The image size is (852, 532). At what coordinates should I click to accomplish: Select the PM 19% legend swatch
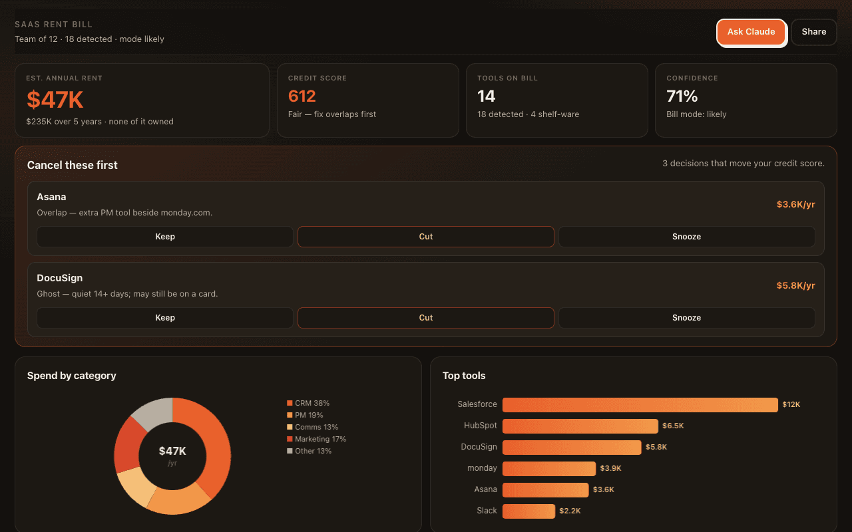(x=290, y=415)
